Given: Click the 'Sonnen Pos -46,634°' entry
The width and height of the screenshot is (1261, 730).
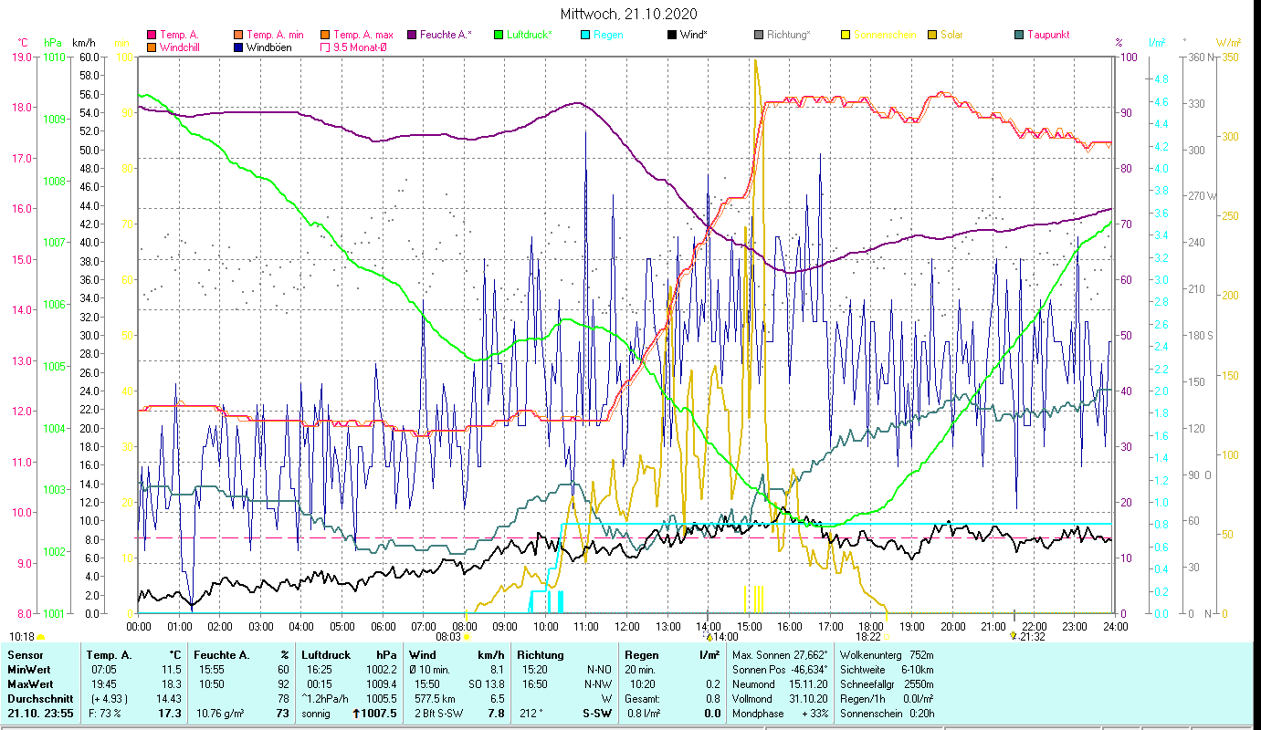Looking at the screenshot, I should point(780,670).
